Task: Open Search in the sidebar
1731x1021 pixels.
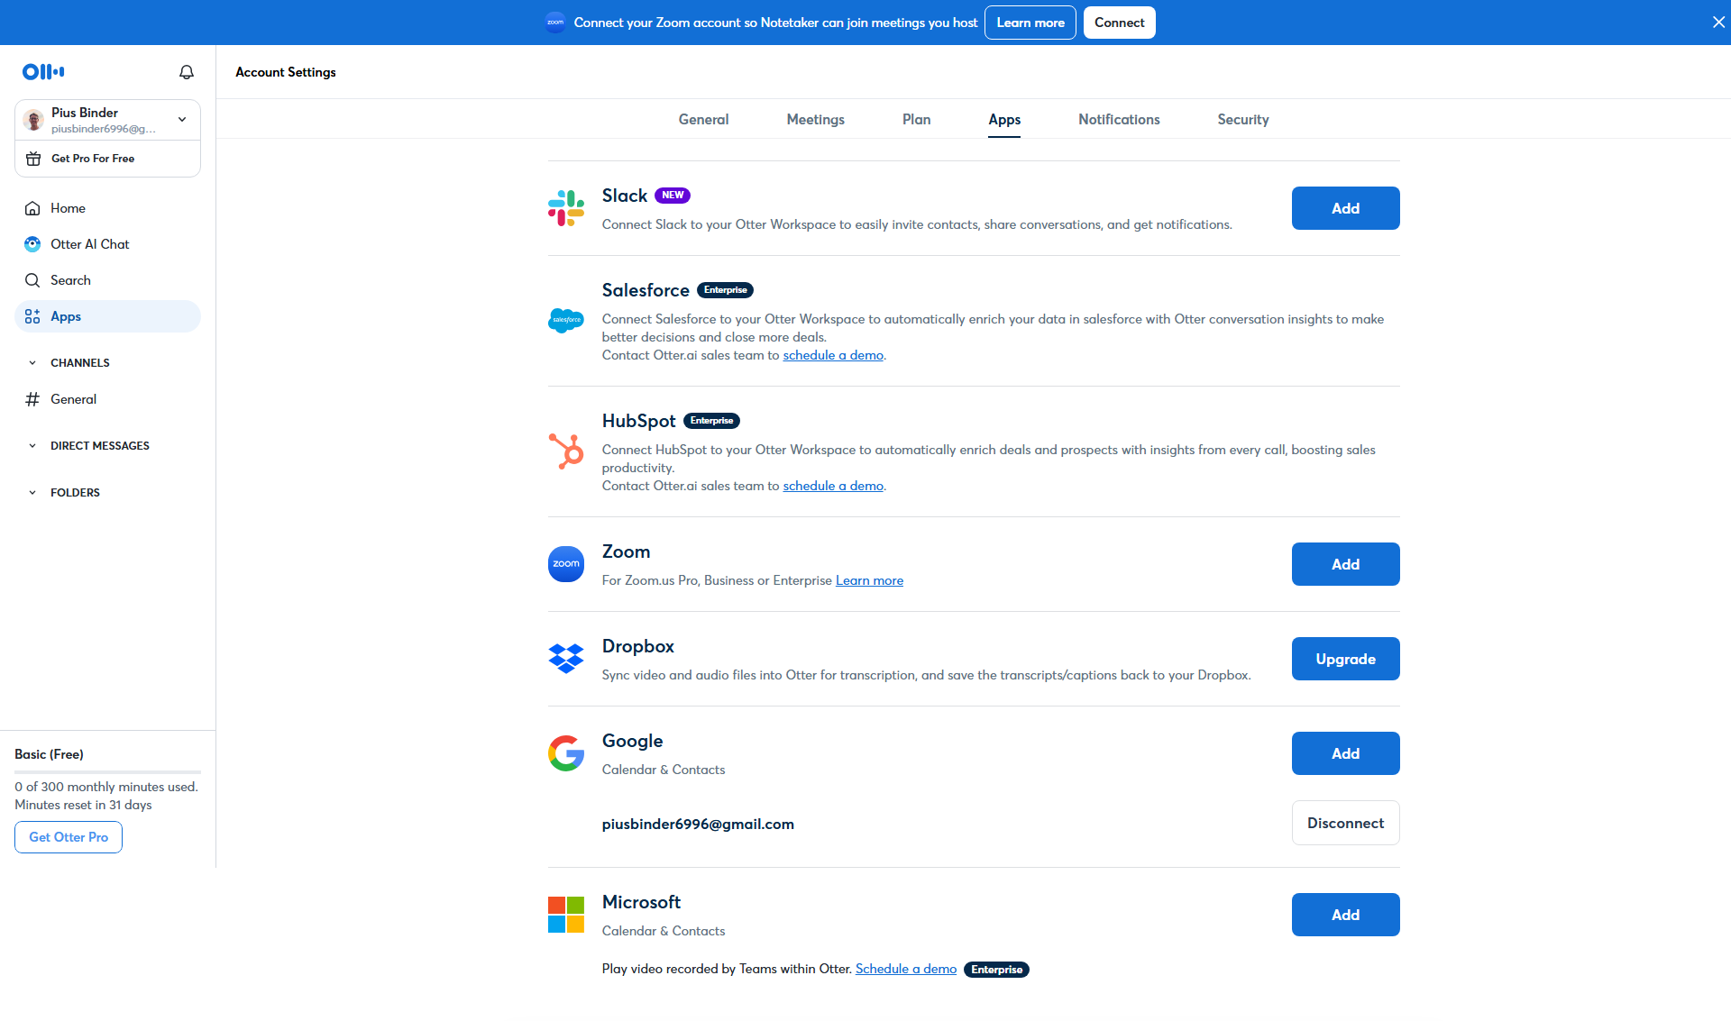Action: pos(70,280)
